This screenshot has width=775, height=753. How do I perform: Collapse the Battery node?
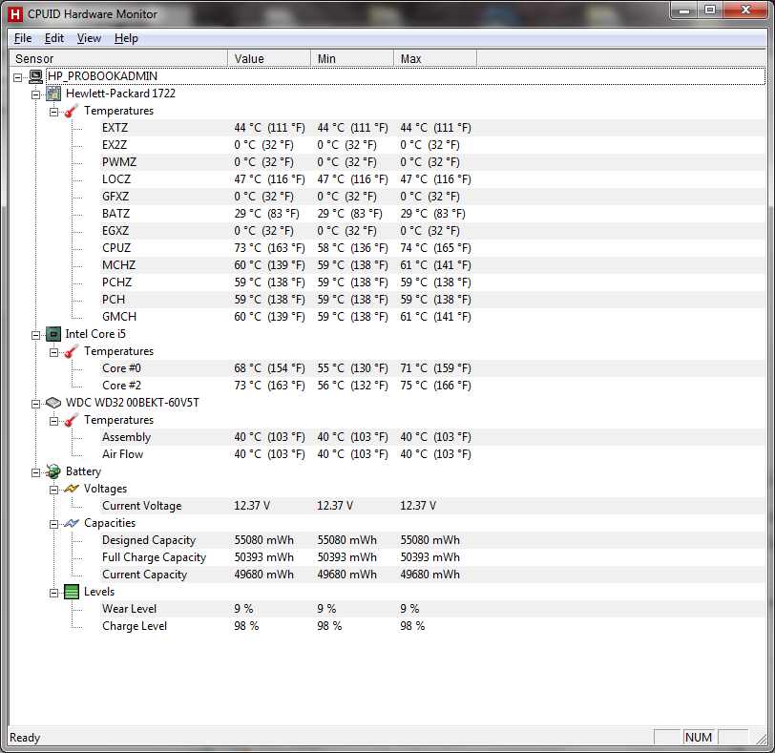click(35, 472)
